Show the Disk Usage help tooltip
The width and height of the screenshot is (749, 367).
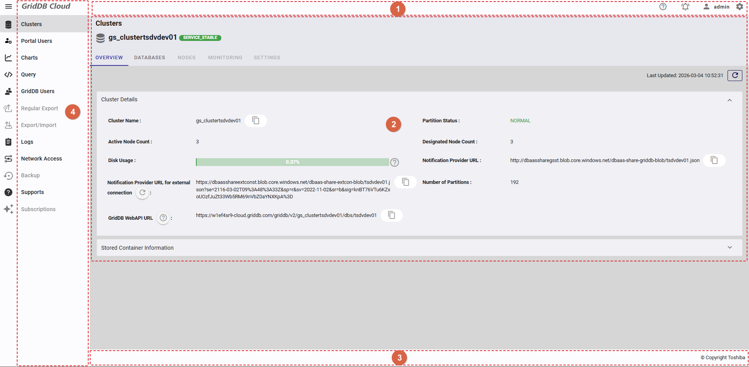pyautogui.click(x=395, y=162)
